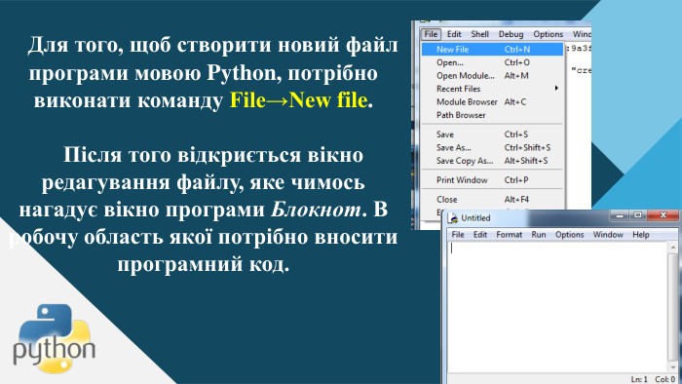Choose Save Copy As... menu entry

pos(492,161)
